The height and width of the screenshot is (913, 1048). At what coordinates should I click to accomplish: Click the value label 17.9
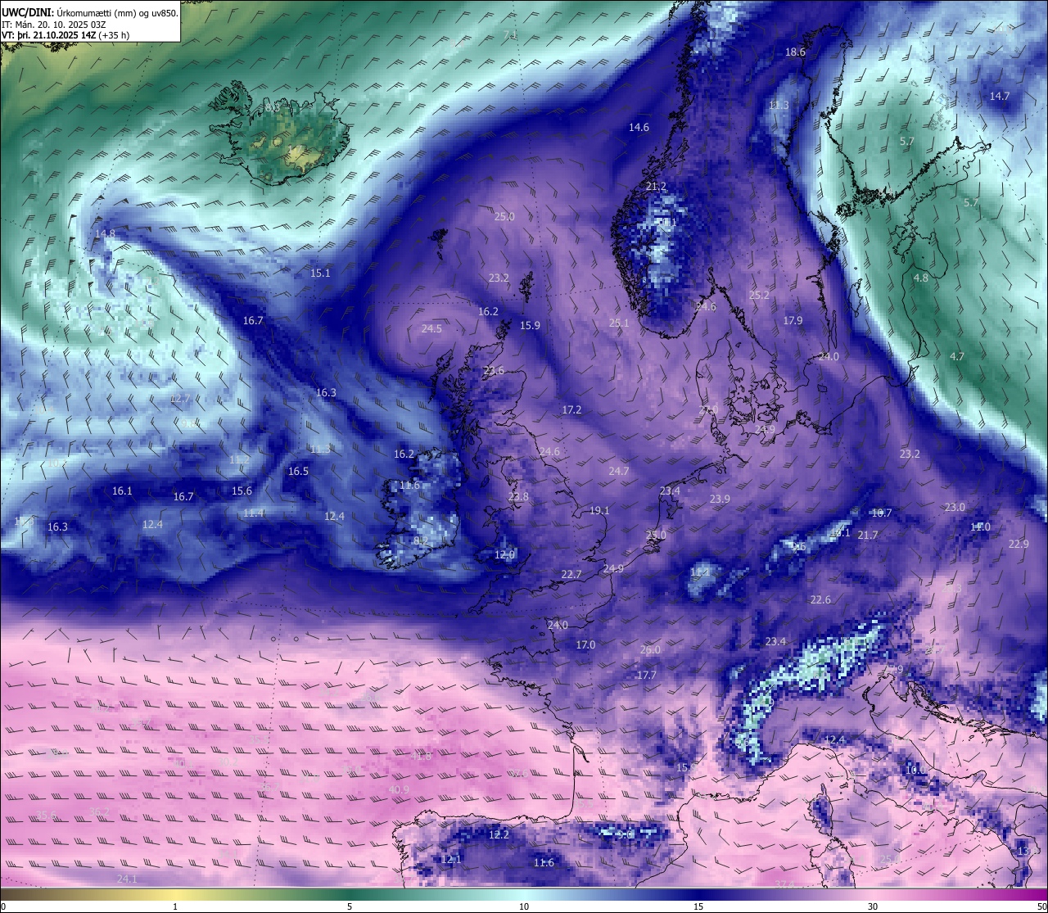click(793, 321)
